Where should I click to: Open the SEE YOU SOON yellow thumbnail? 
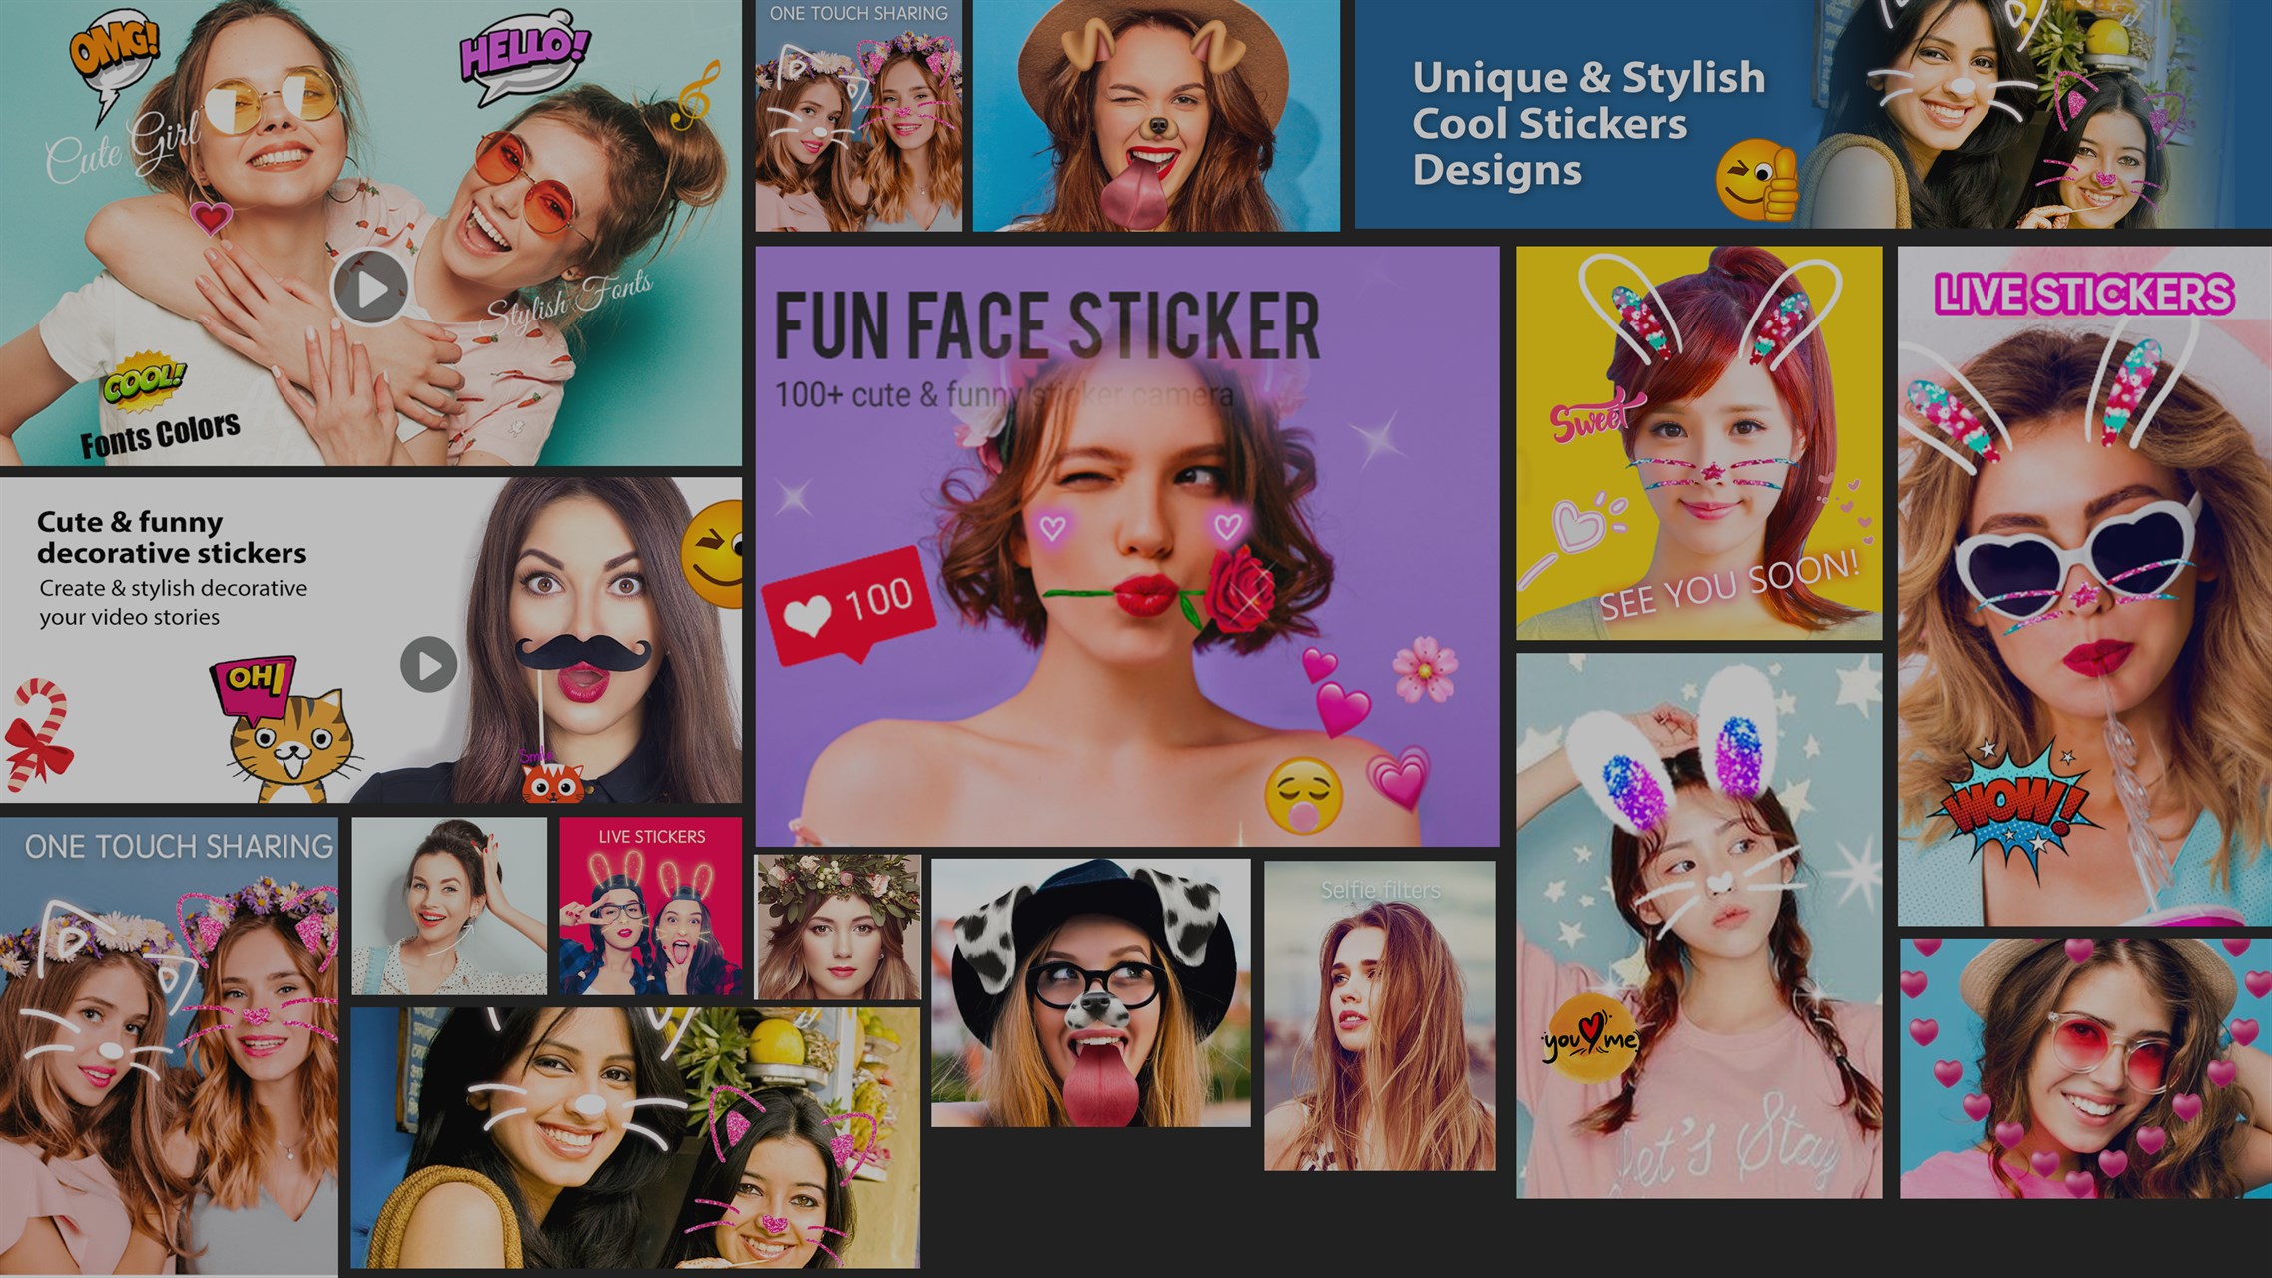[x=1698, y=442]
